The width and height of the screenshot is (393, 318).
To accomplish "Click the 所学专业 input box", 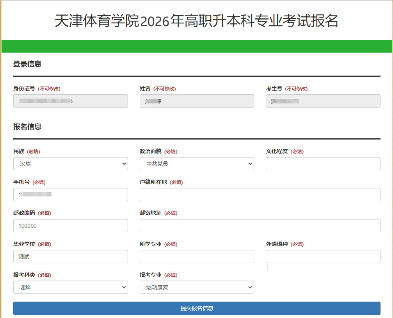I will pos(197,256).
